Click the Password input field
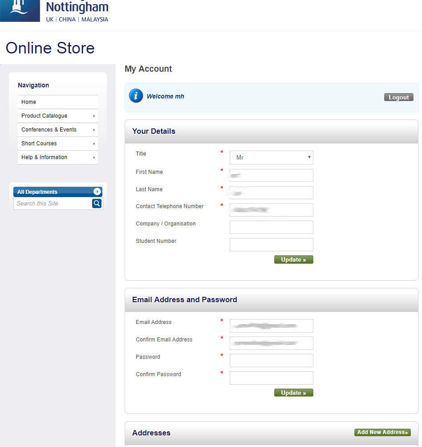 [271, 361]
